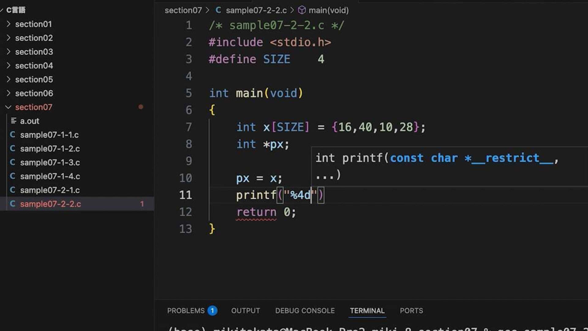Select sample07-1-4.c file

click(x=50, y=176)
